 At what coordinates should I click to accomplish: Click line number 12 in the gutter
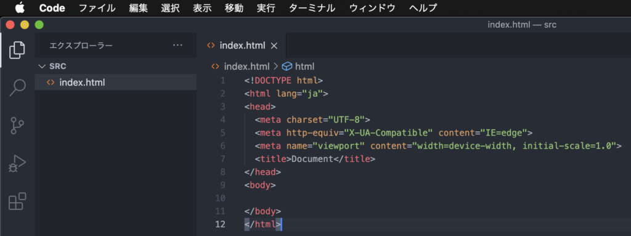221,224
